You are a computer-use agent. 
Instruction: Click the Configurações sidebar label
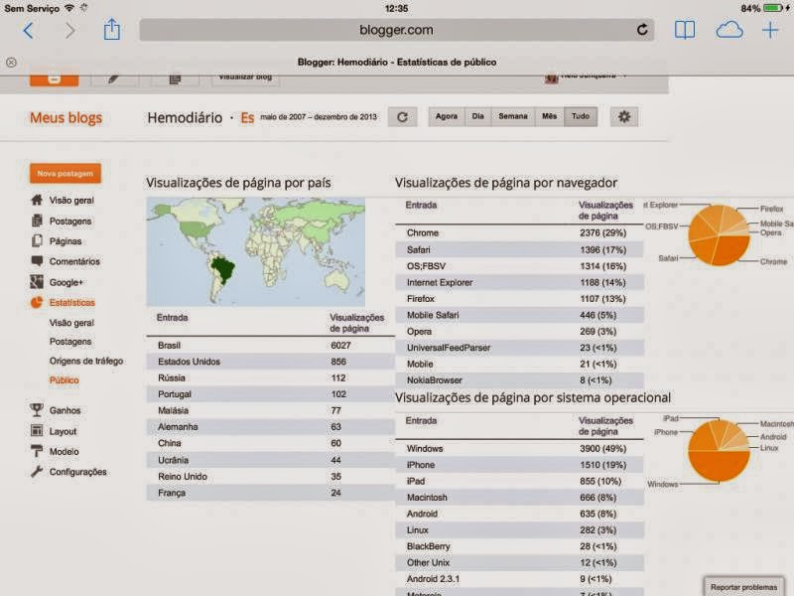click(x=78, y=472)
